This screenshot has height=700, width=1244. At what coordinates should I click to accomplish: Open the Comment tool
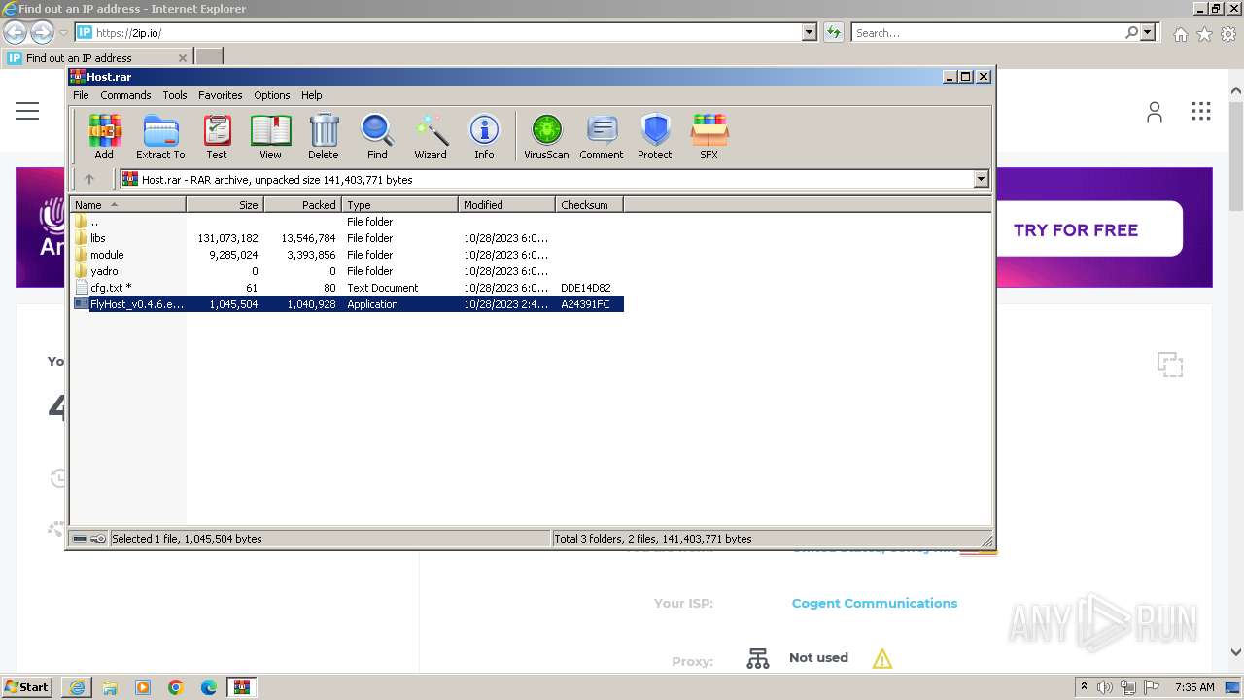tap(602, 136)
